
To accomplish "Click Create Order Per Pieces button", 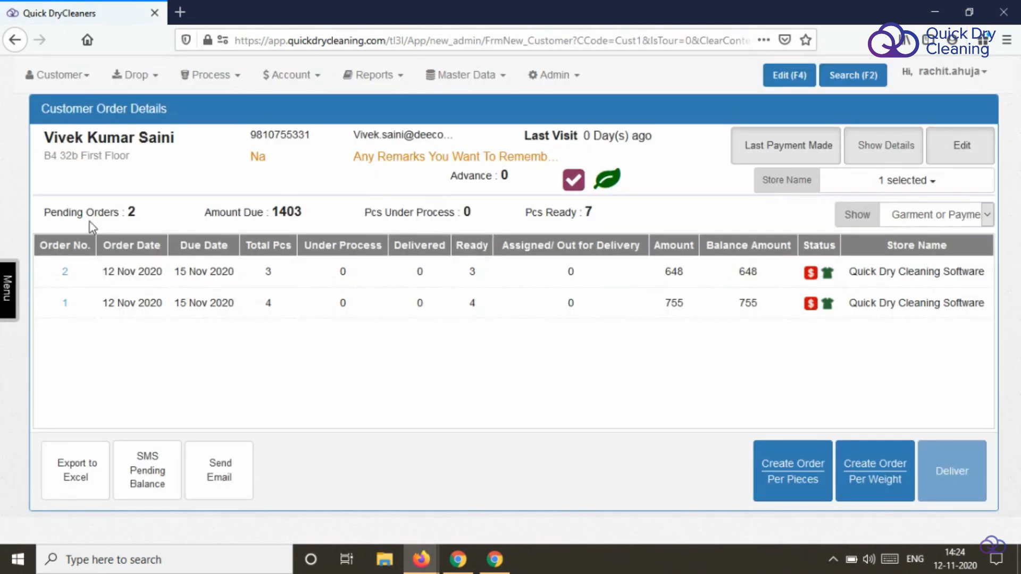I will pos(793,471).
